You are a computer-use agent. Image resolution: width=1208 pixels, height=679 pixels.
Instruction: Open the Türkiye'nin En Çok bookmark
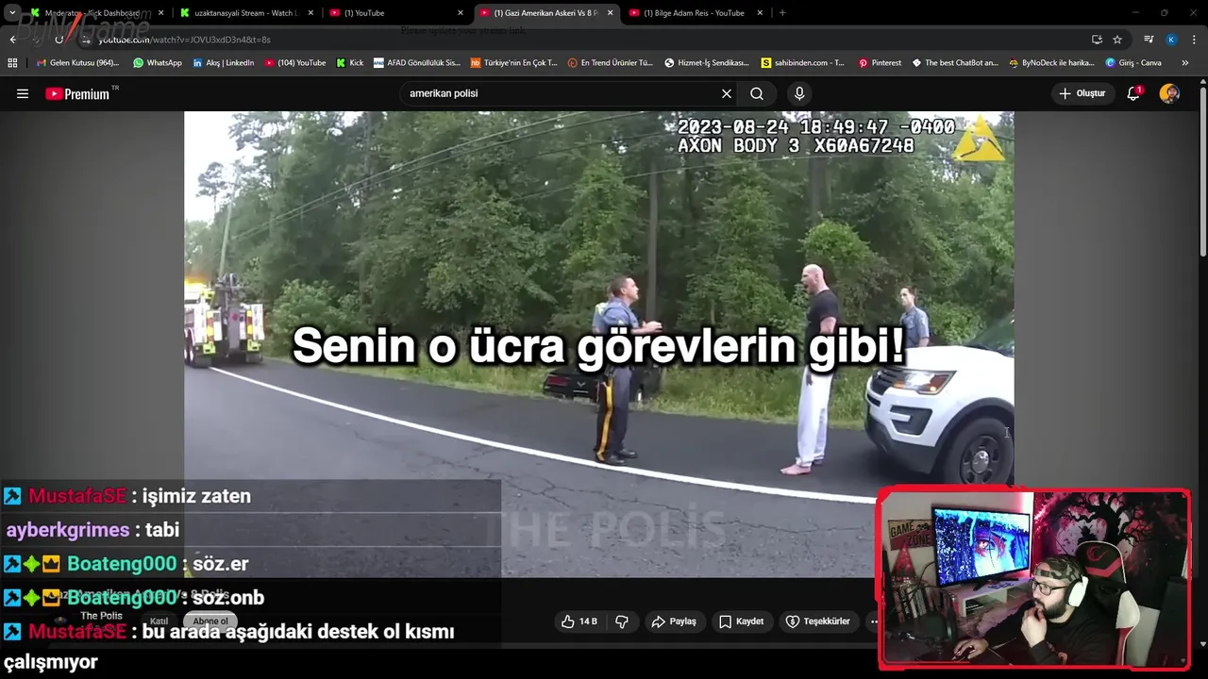(x=513, y=63)
